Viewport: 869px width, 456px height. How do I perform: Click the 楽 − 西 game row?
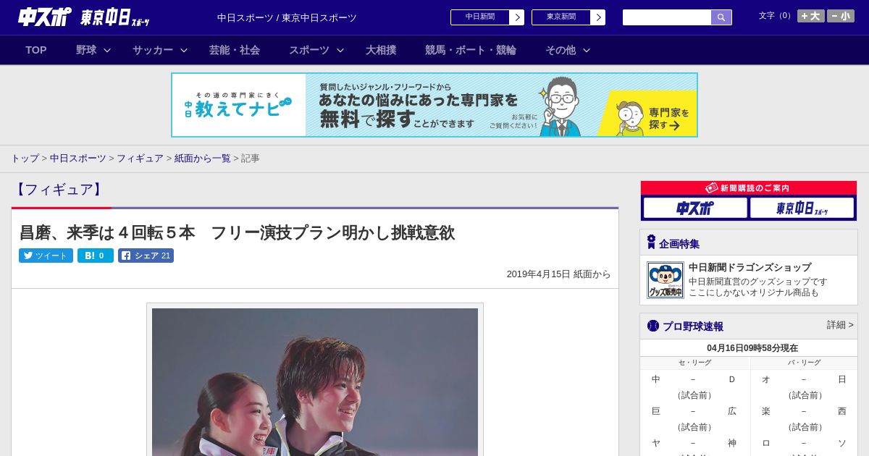pos(804,411)
